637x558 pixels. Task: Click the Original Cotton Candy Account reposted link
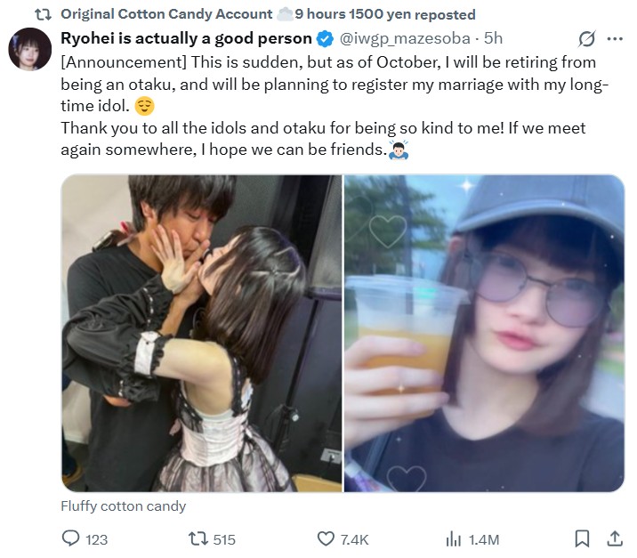click(x=268, y=14)
